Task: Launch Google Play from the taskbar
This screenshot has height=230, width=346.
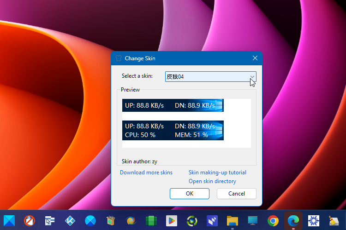Action: click(x=172, y=220)
